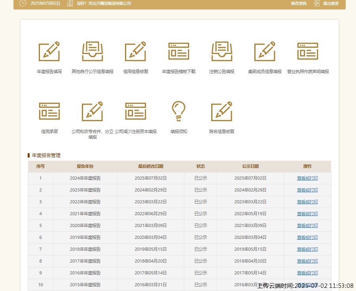Select the 2015年年度报告 cell
The height and width of the screenshot is (291, 356).
(85, 285)
